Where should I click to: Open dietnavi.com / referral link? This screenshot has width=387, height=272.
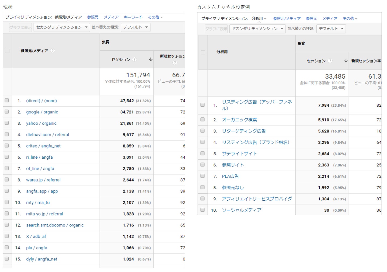(47, 135)
